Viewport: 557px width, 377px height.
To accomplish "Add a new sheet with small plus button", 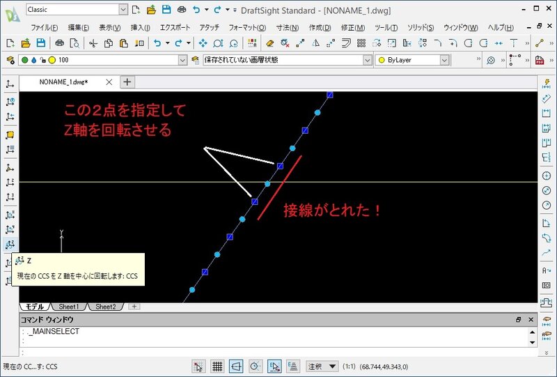I will click(x=134, y=306).
